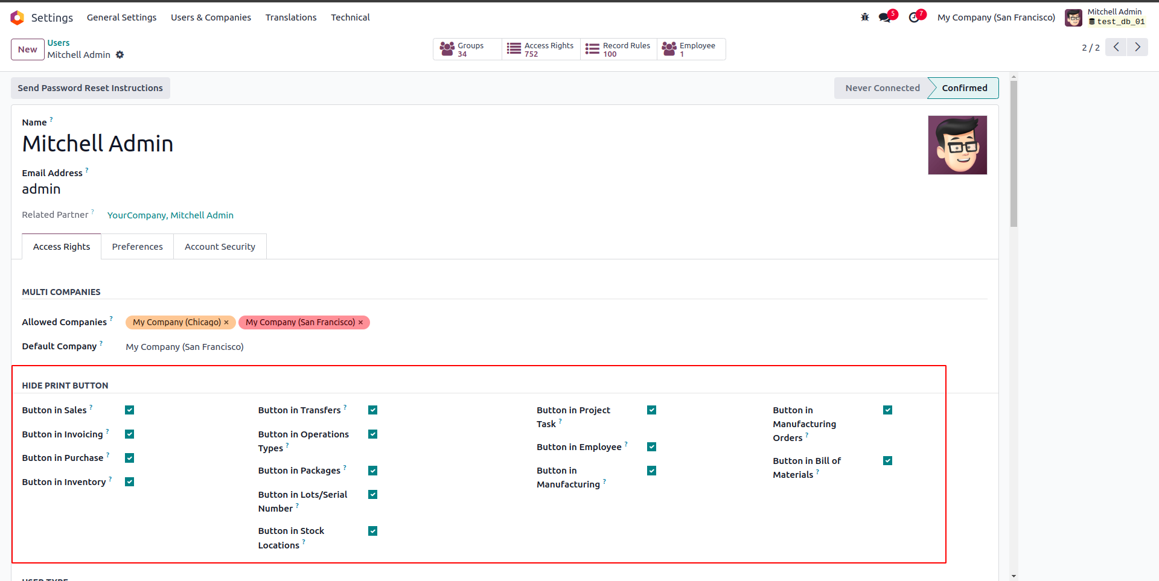This screenshot has height=581, width=1159.
Task: Switch to the Access Rights tab
Action: (x=62, y=247)
